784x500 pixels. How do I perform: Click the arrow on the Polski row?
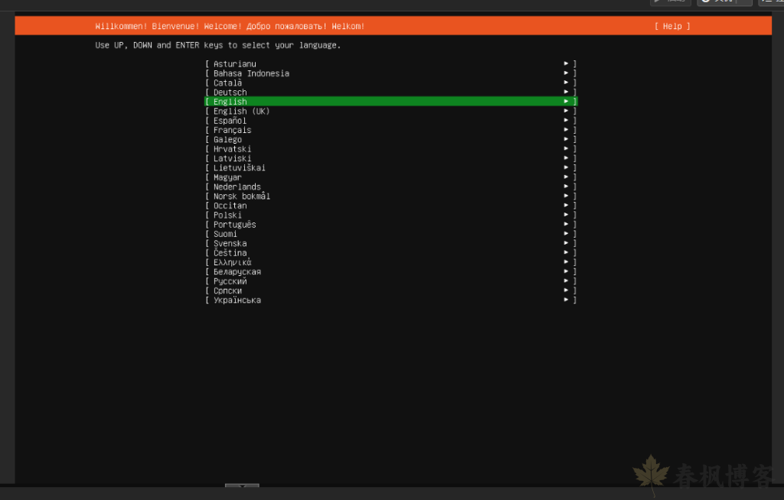pos(566,214)
